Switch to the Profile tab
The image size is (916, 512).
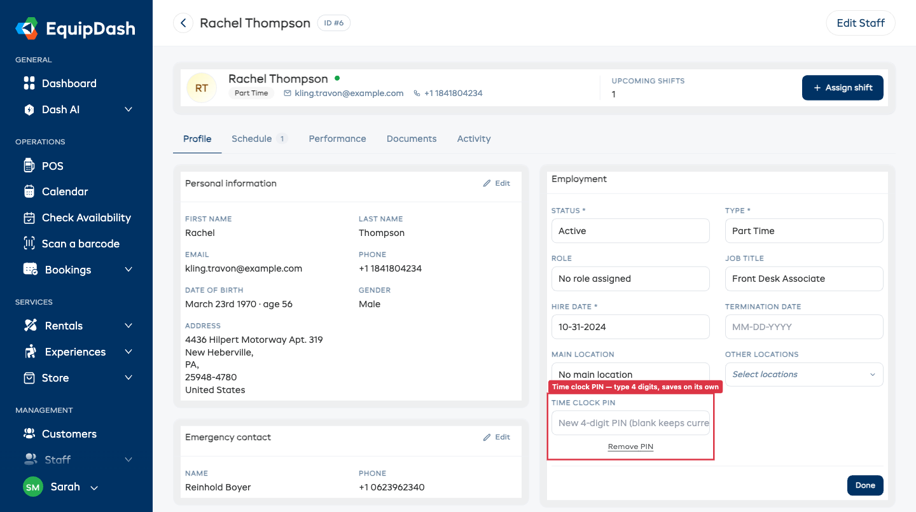pyautogui.click(x=197, y=139)
